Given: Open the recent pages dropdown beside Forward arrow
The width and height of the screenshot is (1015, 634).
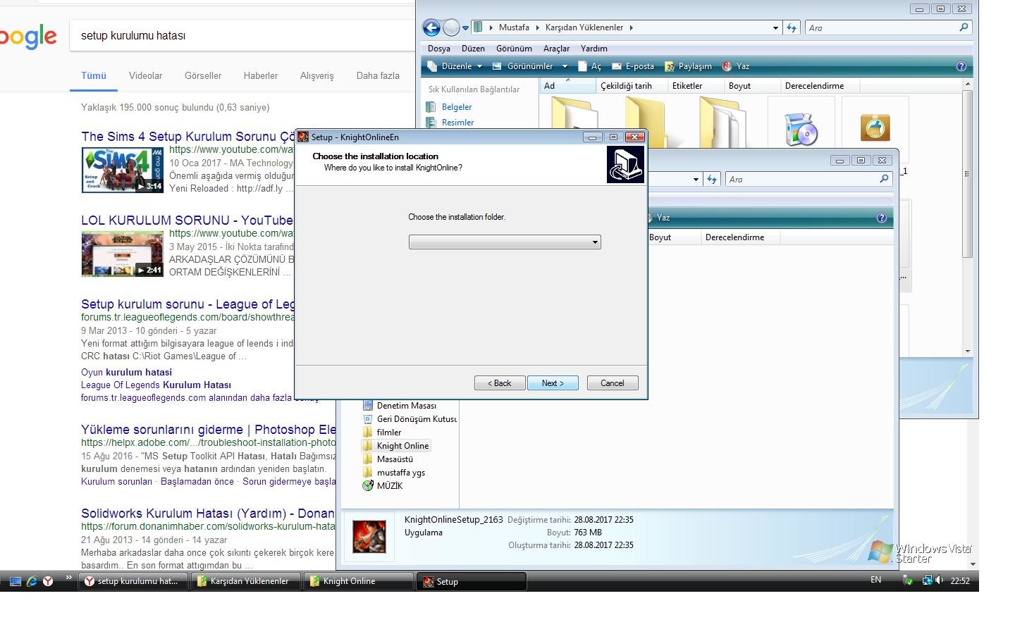Looking at the screenshot, I should click(465, 28).
